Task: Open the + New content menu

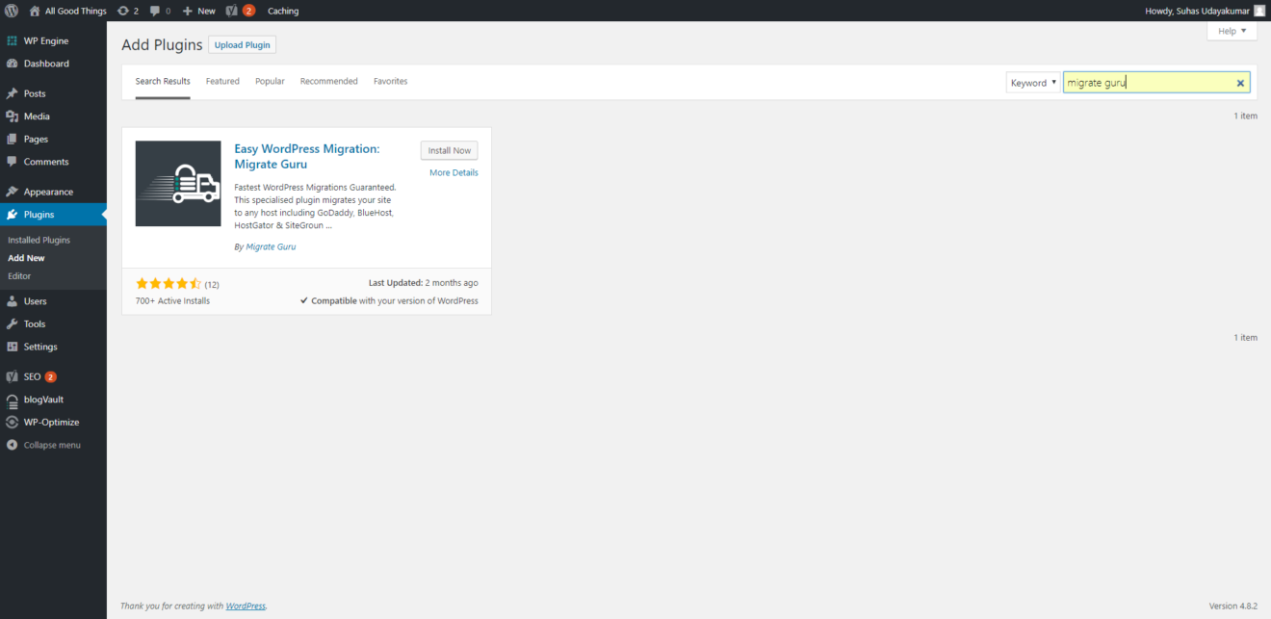Action: click(x=199, y=11)
